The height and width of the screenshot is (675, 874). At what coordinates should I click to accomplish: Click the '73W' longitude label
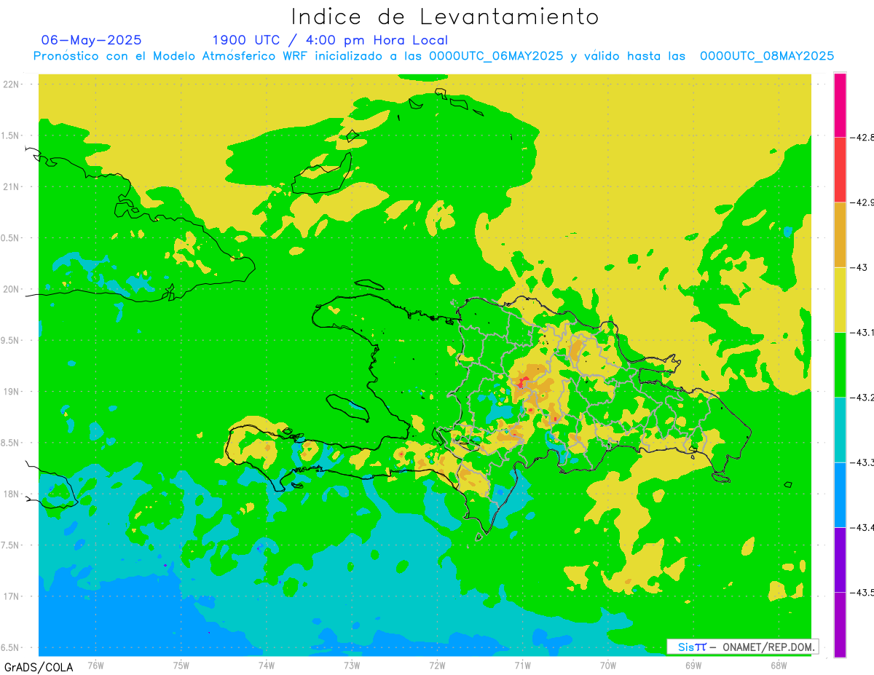pos(352,665)
